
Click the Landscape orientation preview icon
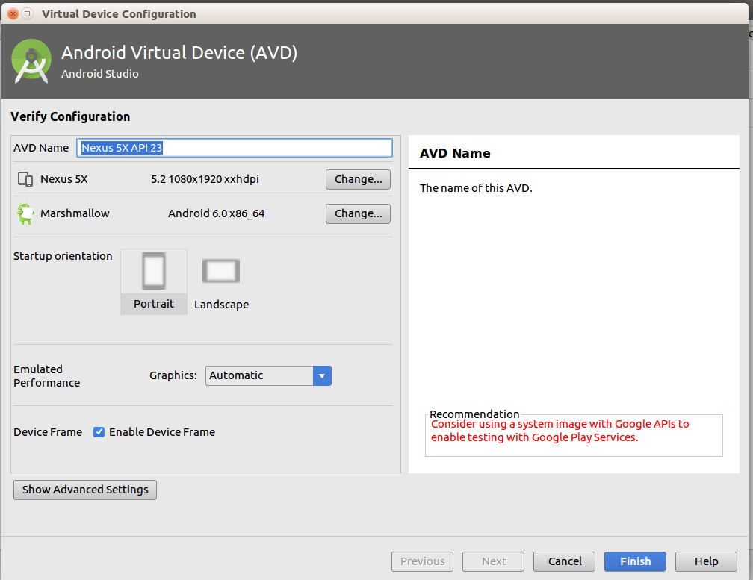tap(220, 271)
